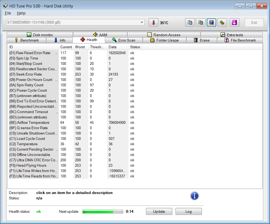
Task: Click the Log button
Action: [x=189, y=211]
